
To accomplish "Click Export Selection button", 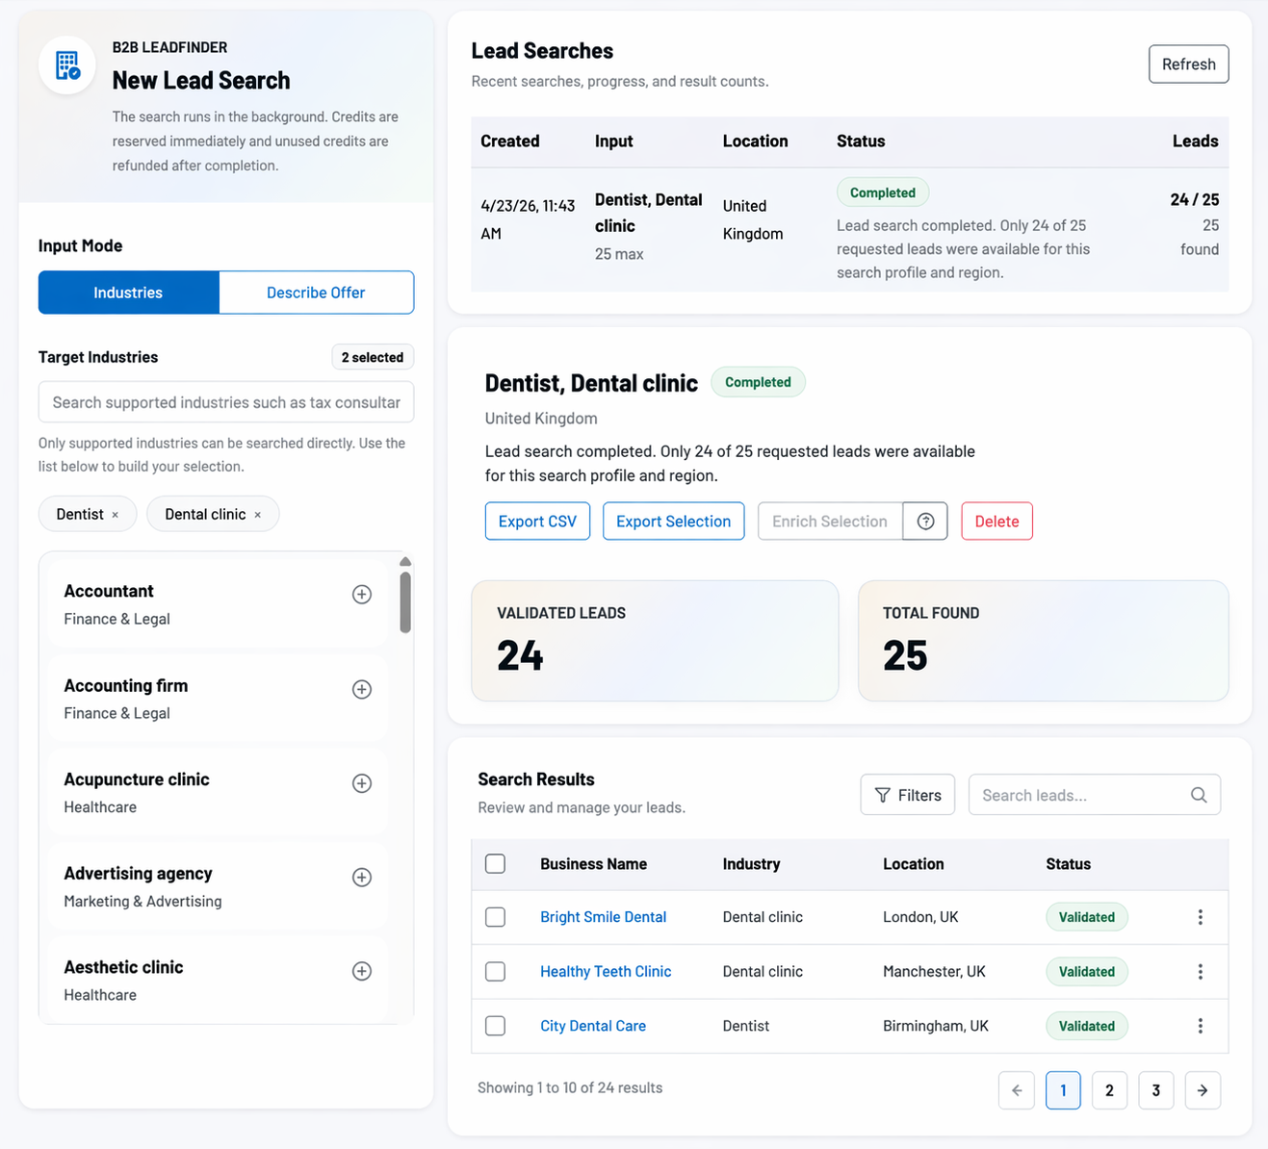I will point(674,522).
